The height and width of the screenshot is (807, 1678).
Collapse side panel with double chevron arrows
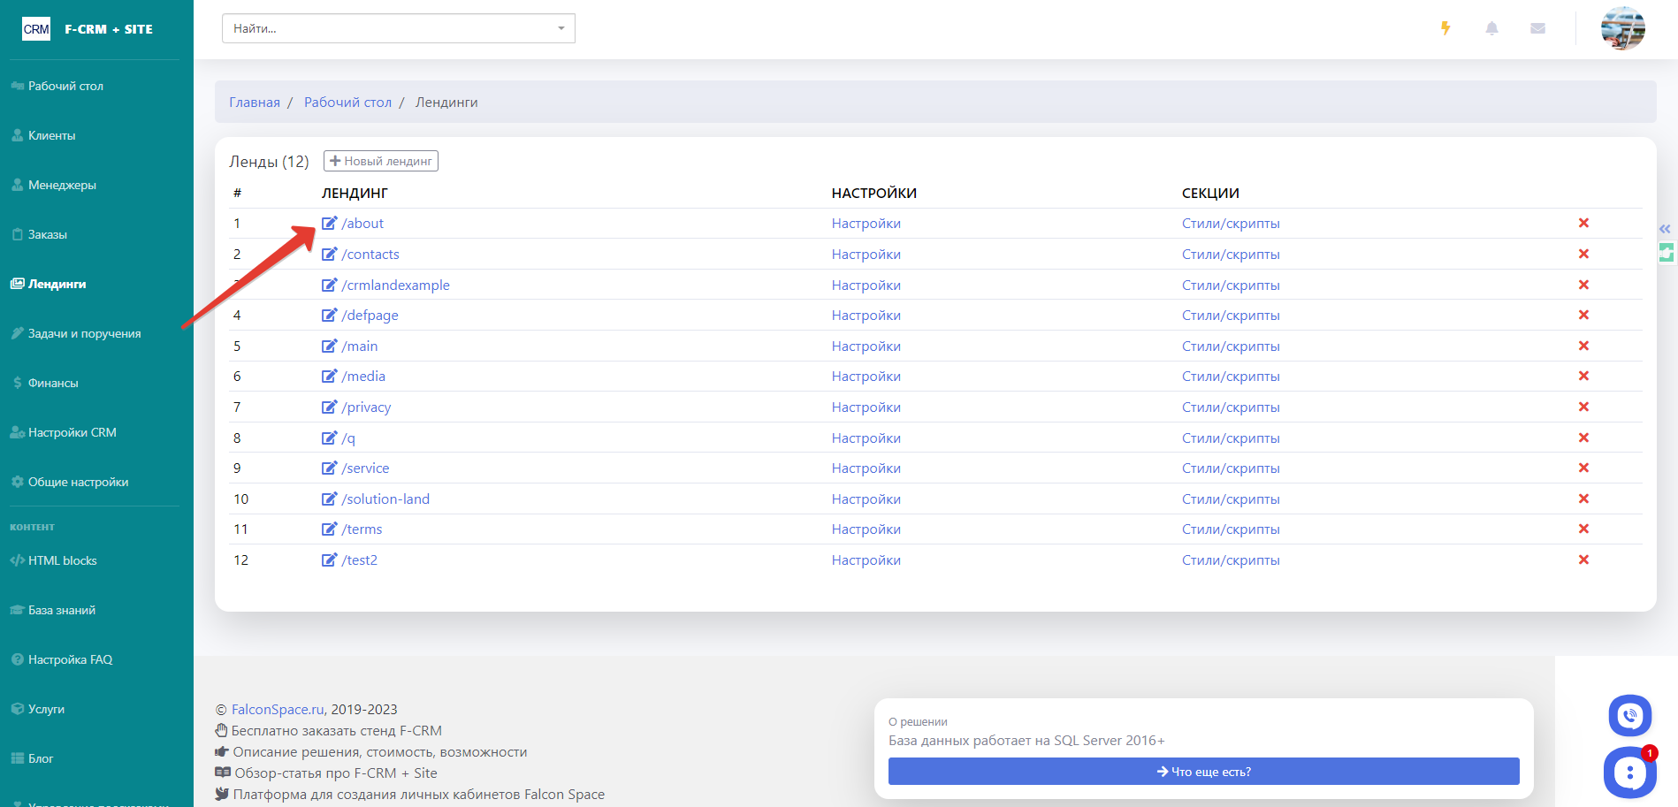pyautogui.click(x=1665, y=229)
